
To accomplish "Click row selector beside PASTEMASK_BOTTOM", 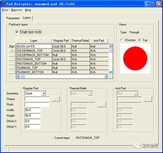I will coord(12,63).
